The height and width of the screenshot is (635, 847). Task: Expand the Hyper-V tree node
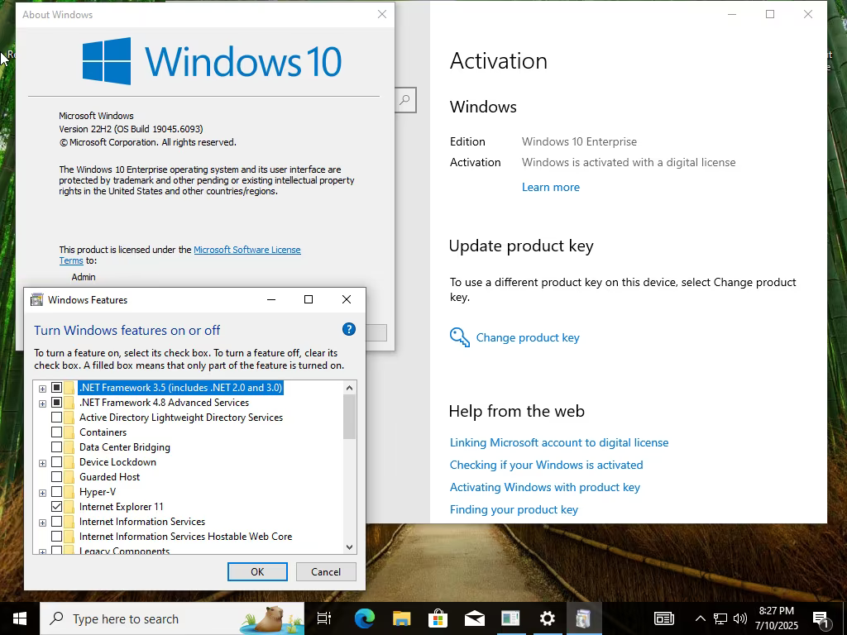pyautogui.click(x=43, y=493)
